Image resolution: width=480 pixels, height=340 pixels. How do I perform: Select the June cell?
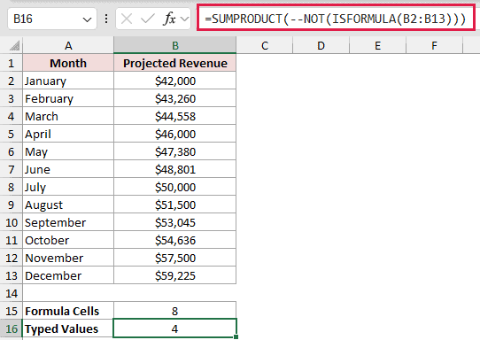coord(68,169)
